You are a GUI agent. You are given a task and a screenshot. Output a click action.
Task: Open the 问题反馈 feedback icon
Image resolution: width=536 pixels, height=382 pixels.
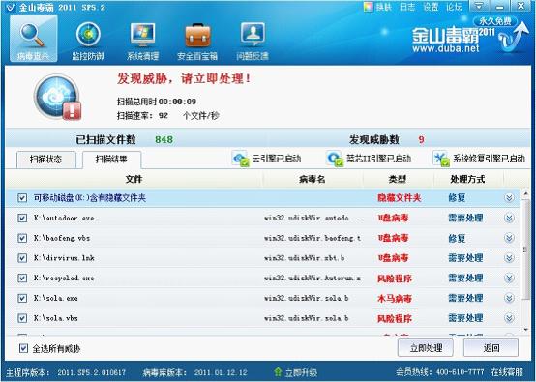point(253,35)
